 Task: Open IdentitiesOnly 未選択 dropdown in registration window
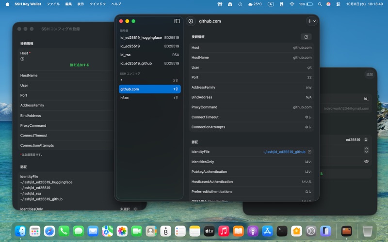click(x=129, y=209)
